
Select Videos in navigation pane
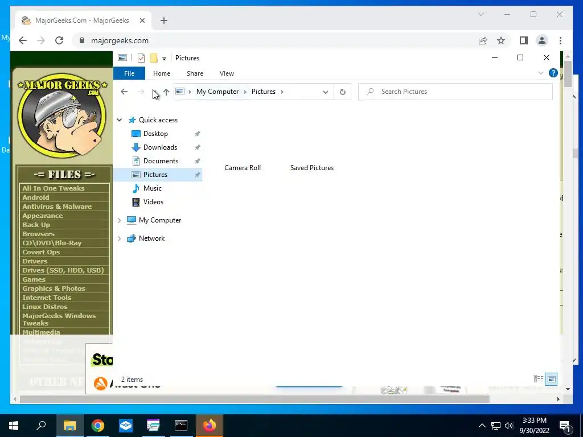coord(153,202)
